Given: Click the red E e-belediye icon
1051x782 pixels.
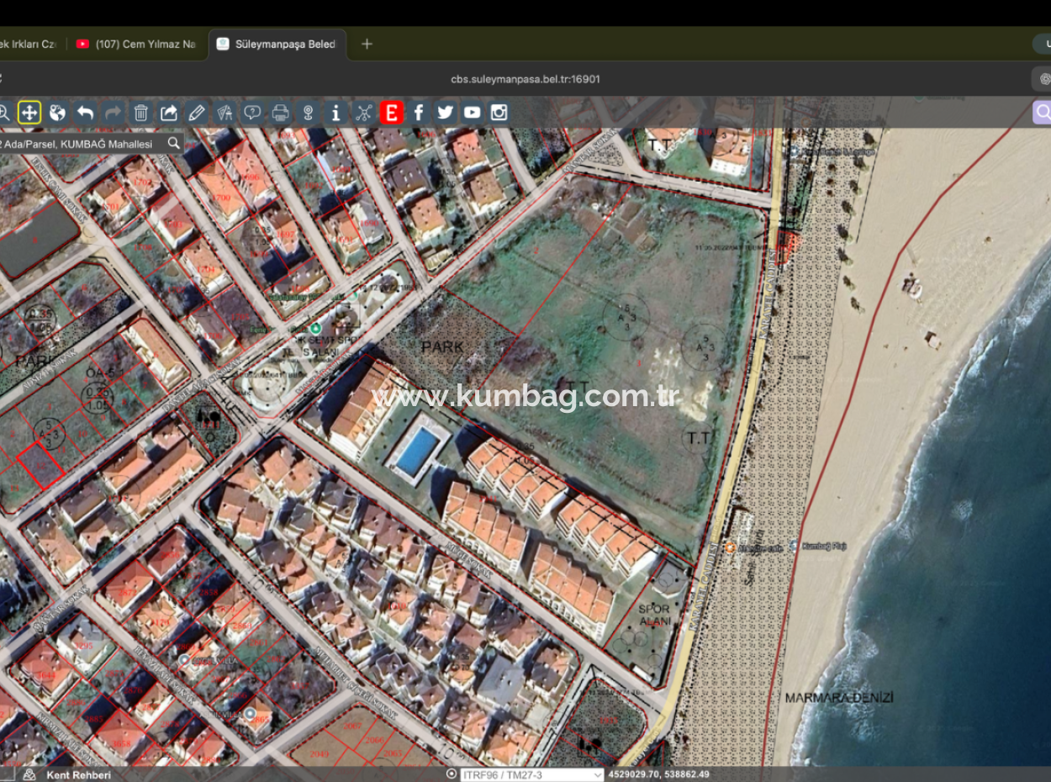Looking at the screenshot, I should [391, 112].
